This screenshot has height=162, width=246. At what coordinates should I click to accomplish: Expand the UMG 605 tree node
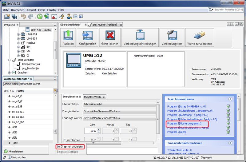pyautogui.click(x=18, y=39)
